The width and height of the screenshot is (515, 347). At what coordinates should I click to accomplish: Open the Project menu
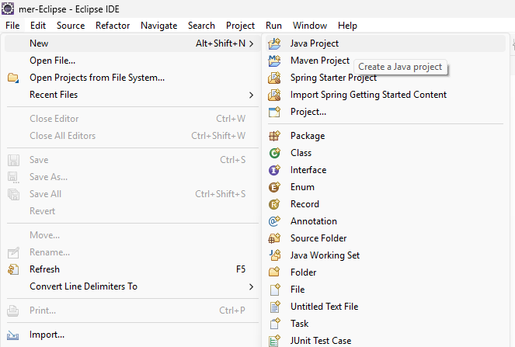(x=241, y=26)
